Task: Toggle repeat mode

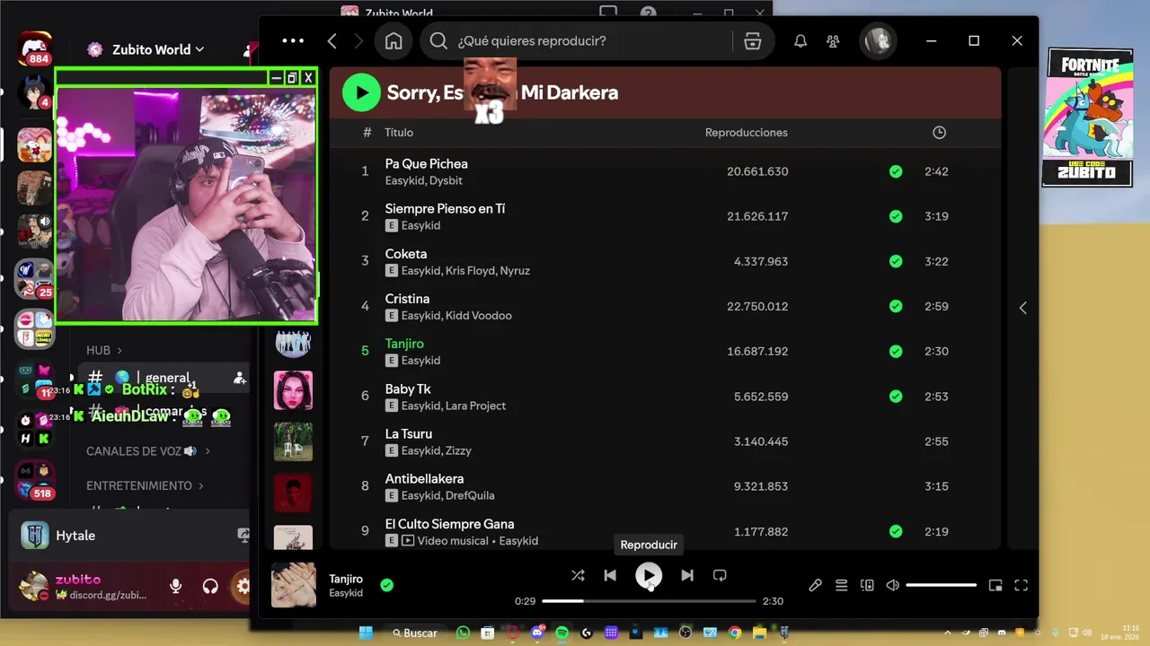Action: [x=720, y=575]
